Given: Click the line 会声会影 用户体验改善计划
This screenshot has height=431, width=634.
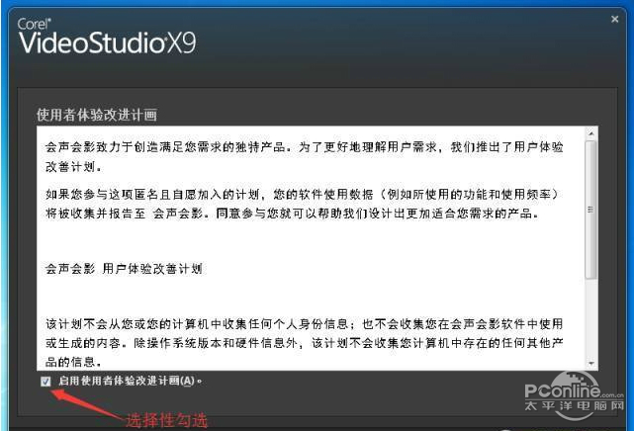Looking at the screenshot, I should 124,269.
